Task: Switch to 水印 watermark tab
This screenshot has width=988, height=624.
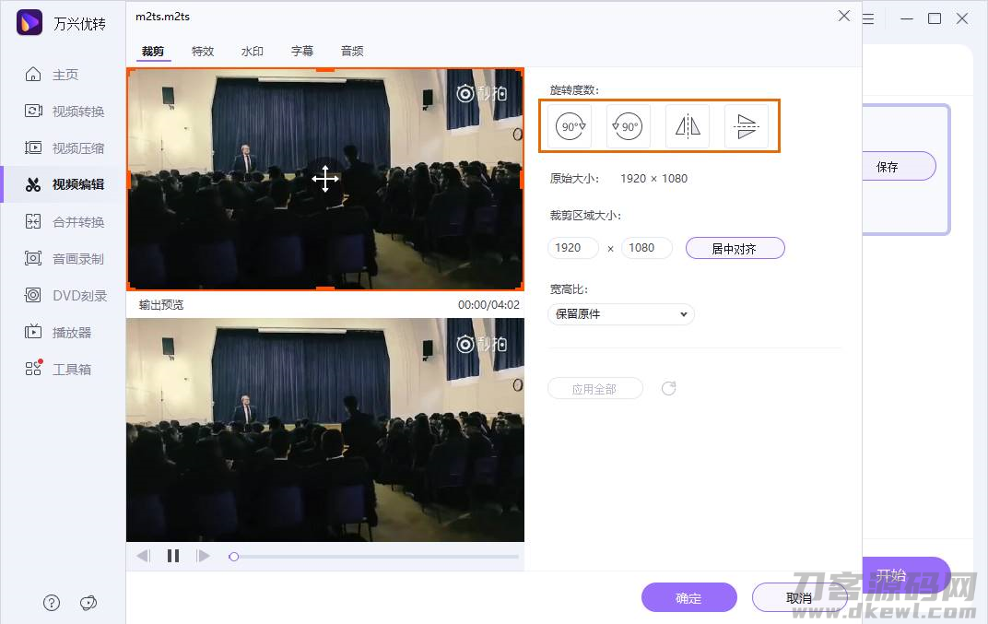Action: [x=252, y=51]
